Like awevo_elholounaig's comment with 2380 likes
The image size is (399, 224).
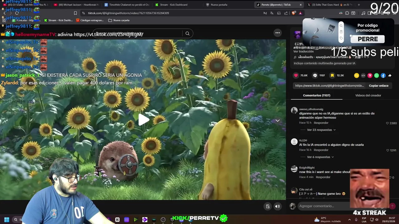pyautogui.click(x=387, y=123)
